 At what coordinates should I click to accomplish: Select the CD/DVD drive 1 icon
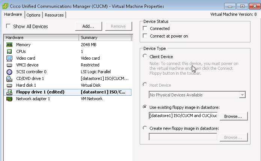click(x=9, y=78)
